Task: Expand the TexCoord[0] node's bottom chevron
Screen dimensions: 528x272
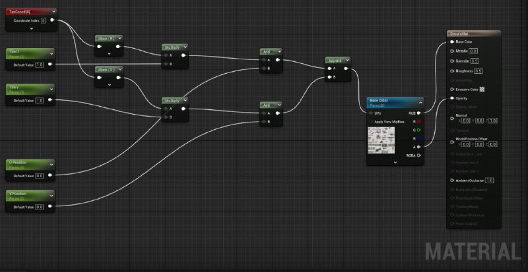Action: 31,28
